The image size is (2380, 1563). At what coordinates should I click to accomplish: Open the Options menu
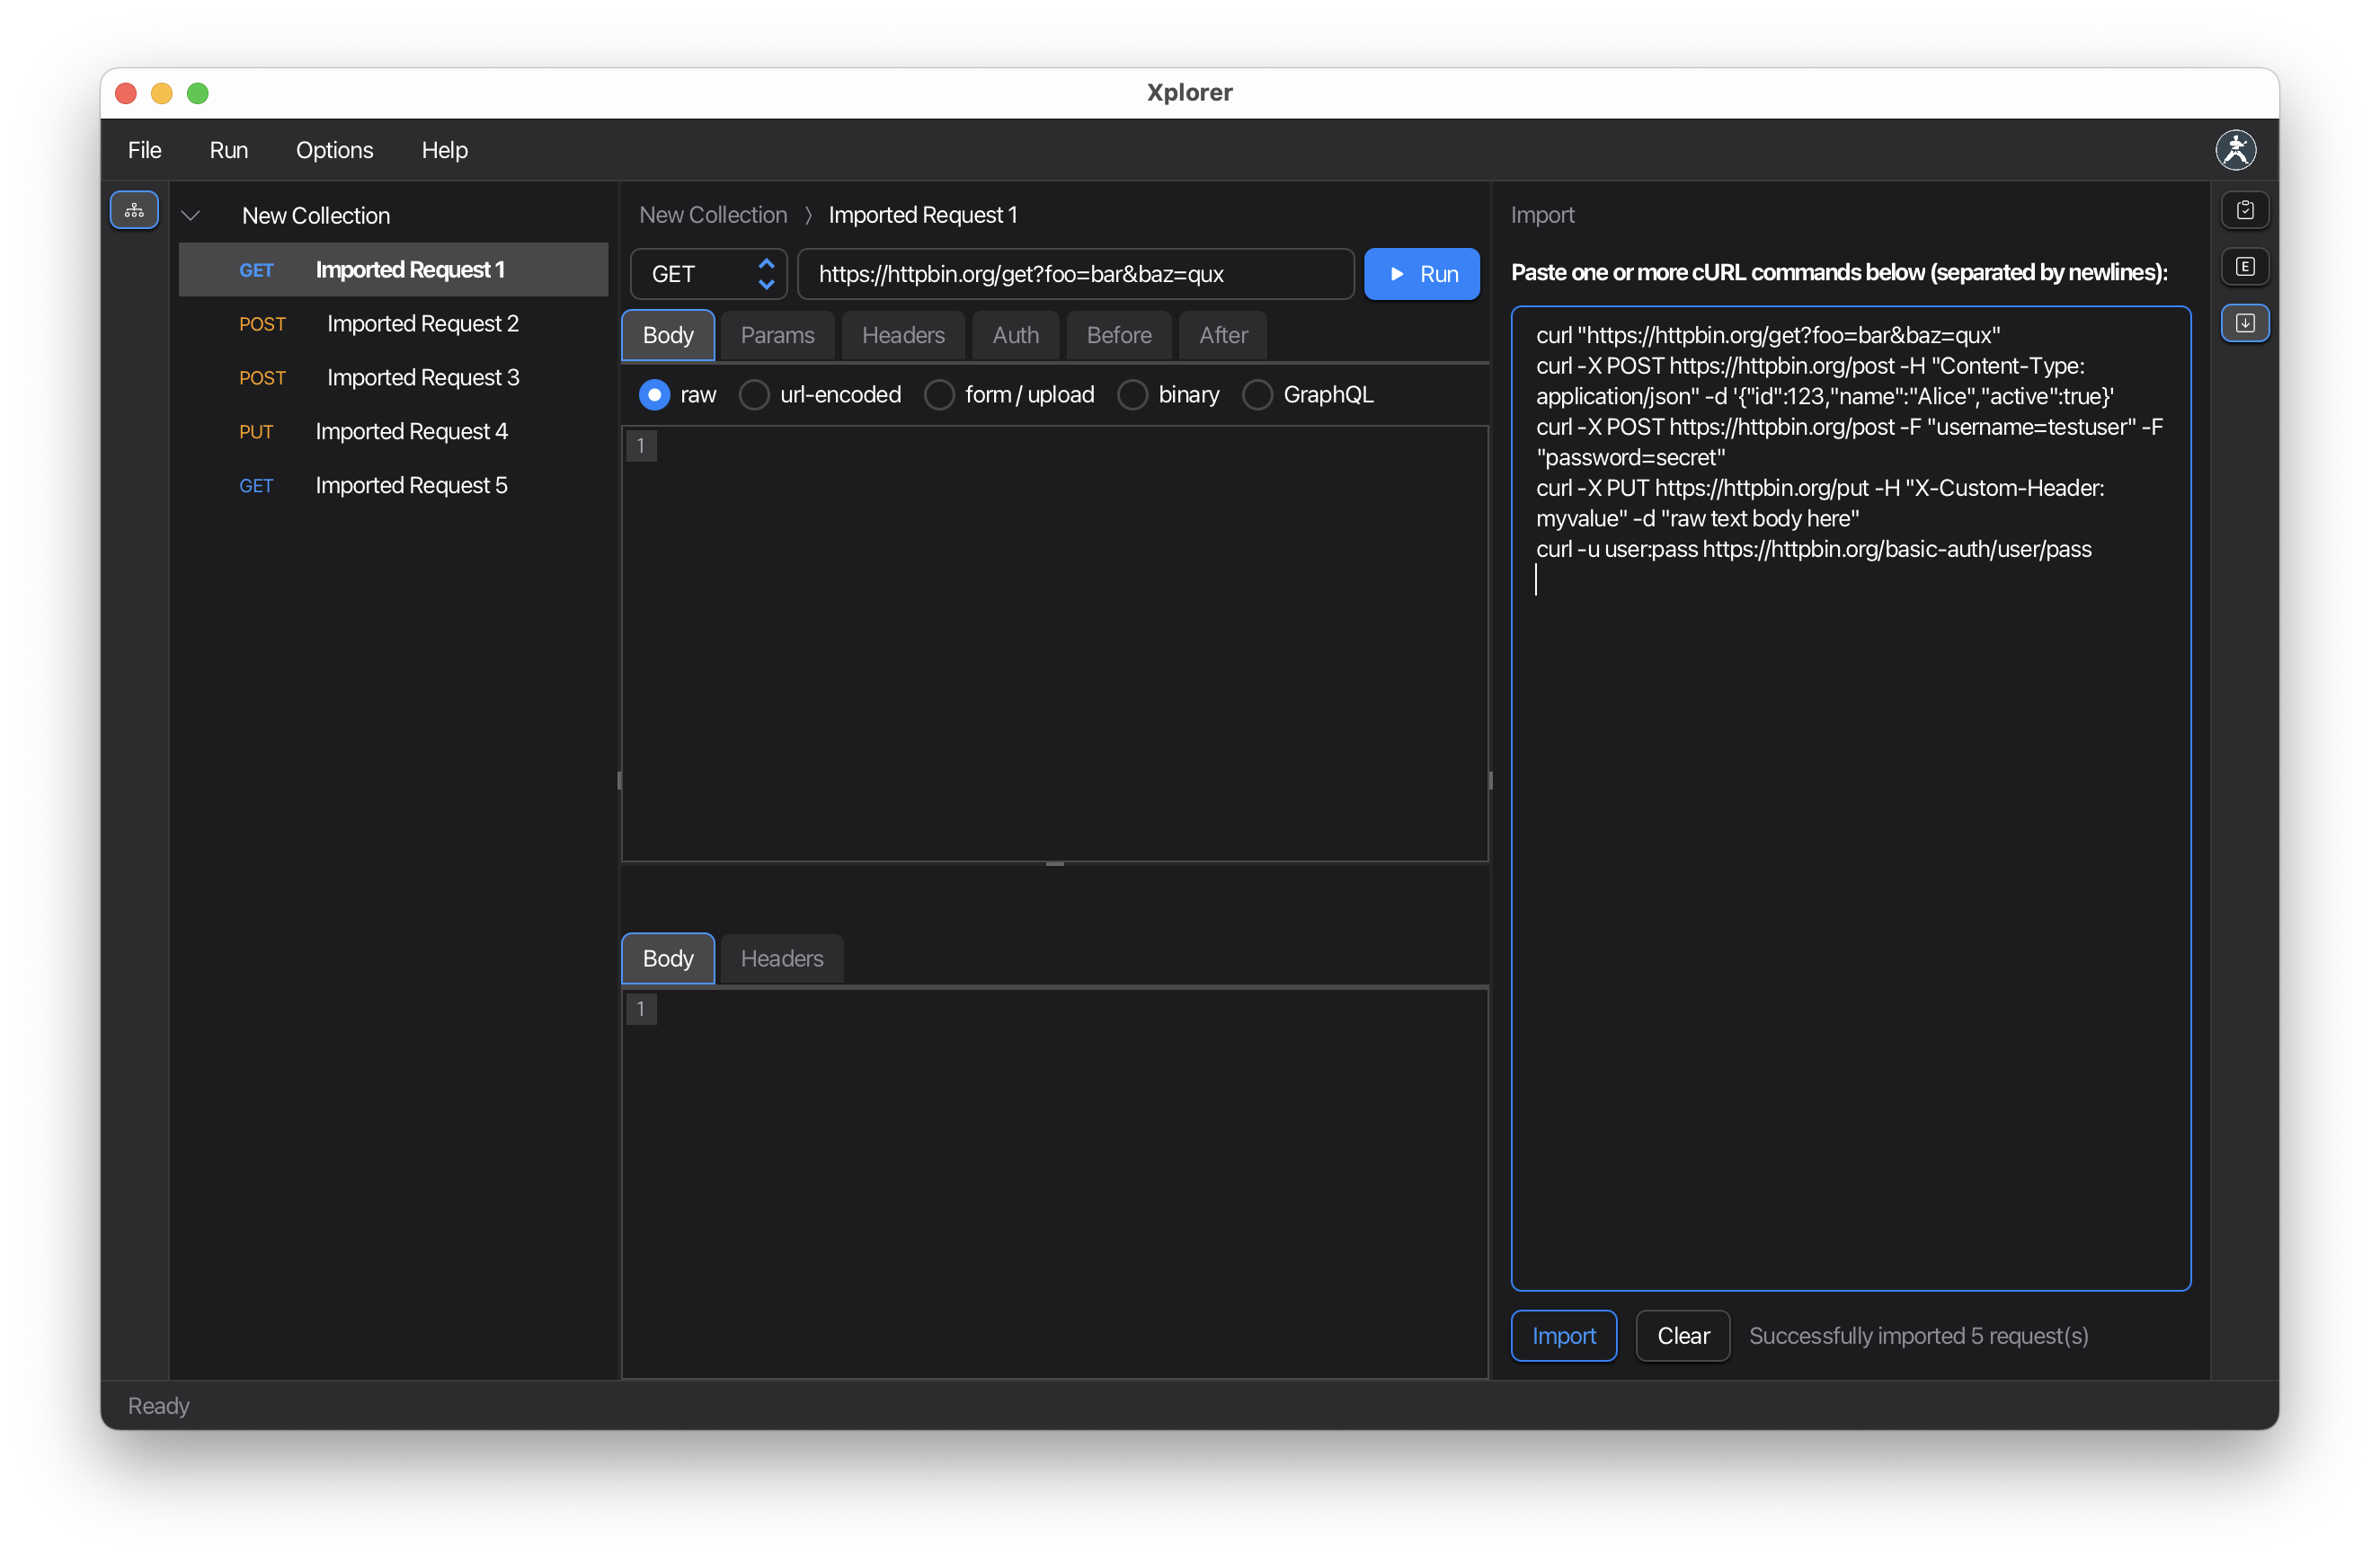pos(334,150)
